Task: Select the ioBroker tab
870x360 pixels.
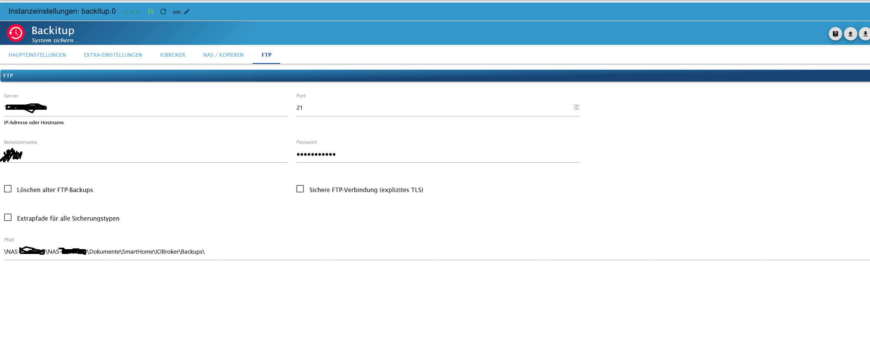Action: (x=173, y=55)
